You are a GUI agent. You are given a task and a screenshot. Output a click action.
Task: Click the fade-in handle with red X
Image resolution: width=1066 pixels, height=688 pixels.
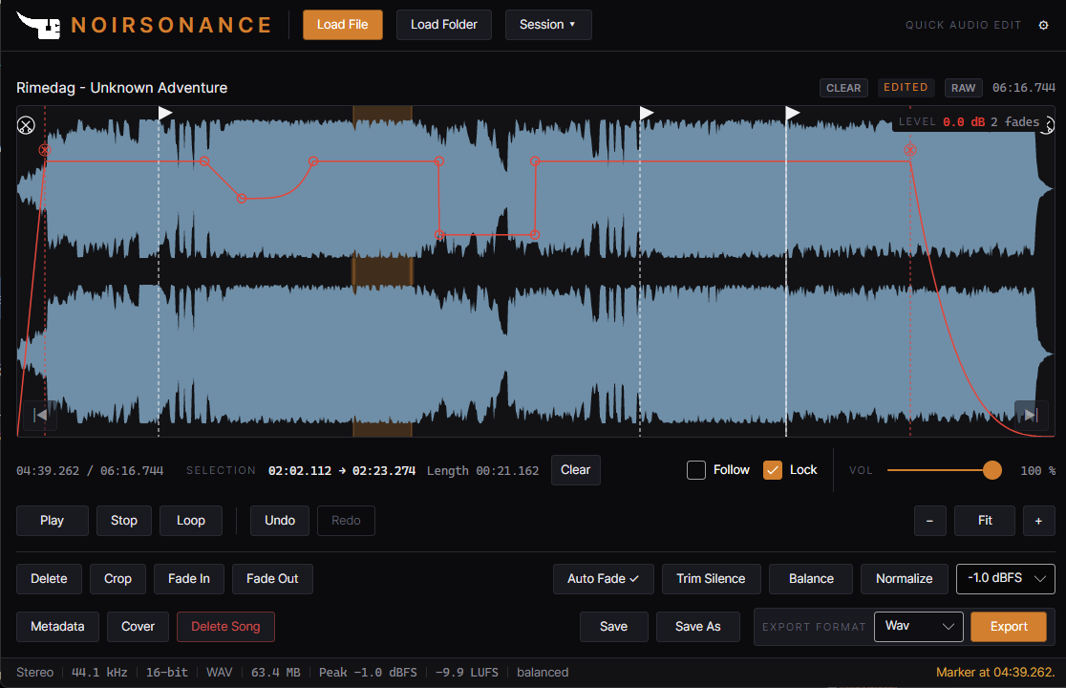pos(45,150)
